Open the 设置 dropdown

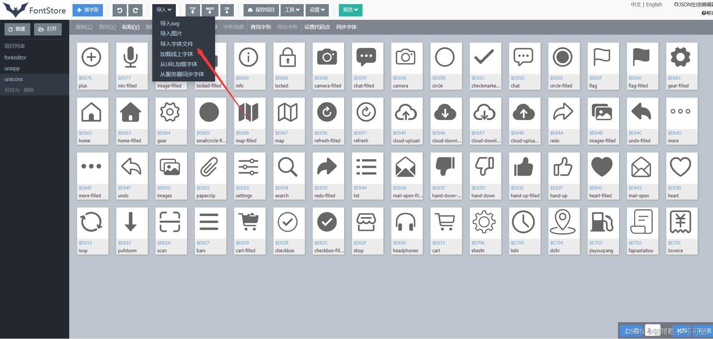(x=317, y=10)
